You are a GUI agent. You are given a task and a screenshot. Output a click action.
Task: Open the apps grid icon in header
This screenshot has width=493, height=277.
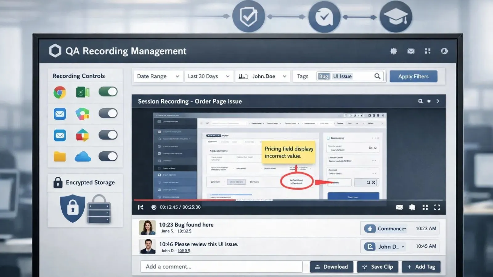coord(427,51)
